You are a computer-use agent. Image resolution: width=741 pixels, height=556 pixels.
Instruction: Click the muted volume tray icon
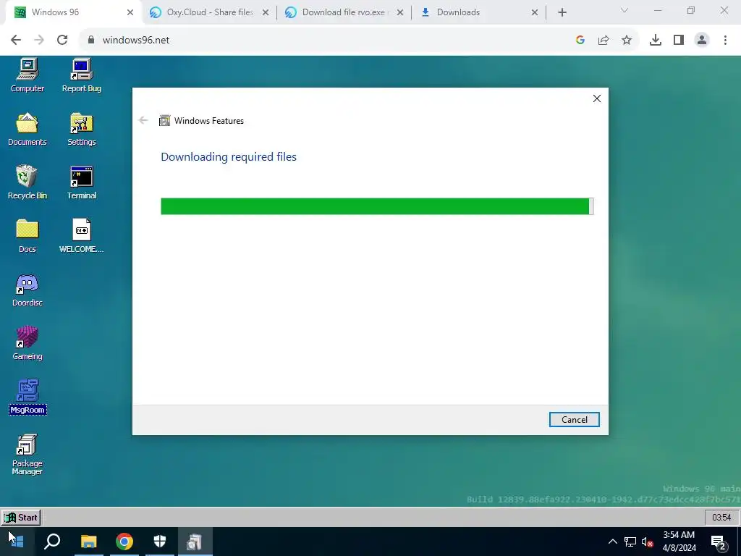click(x=648, y=542)
